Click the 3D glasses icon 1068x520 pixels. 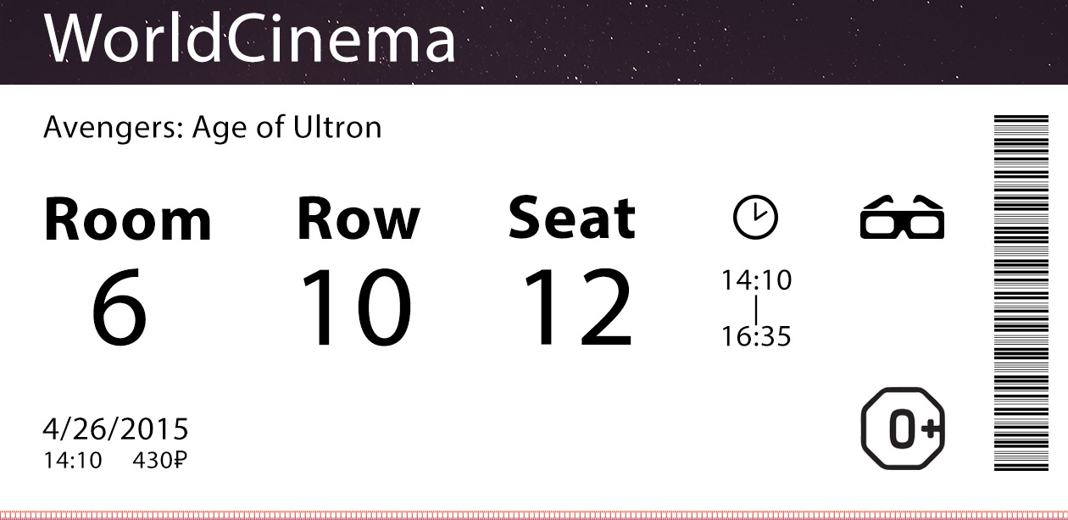click(x=902, y=218)
